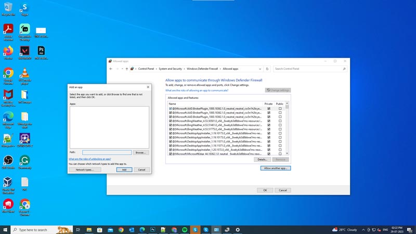Toggle Public for MicrosoftEdge 44.18362.1.0
This screenshot has width=416, height=234.
click(280, 154)
